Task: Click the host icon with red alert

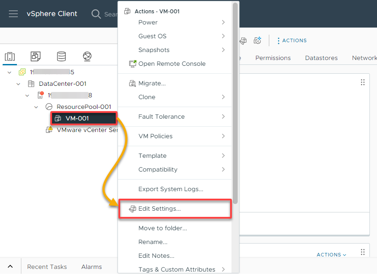Action: pyautogui.click(x=41, y=95)
